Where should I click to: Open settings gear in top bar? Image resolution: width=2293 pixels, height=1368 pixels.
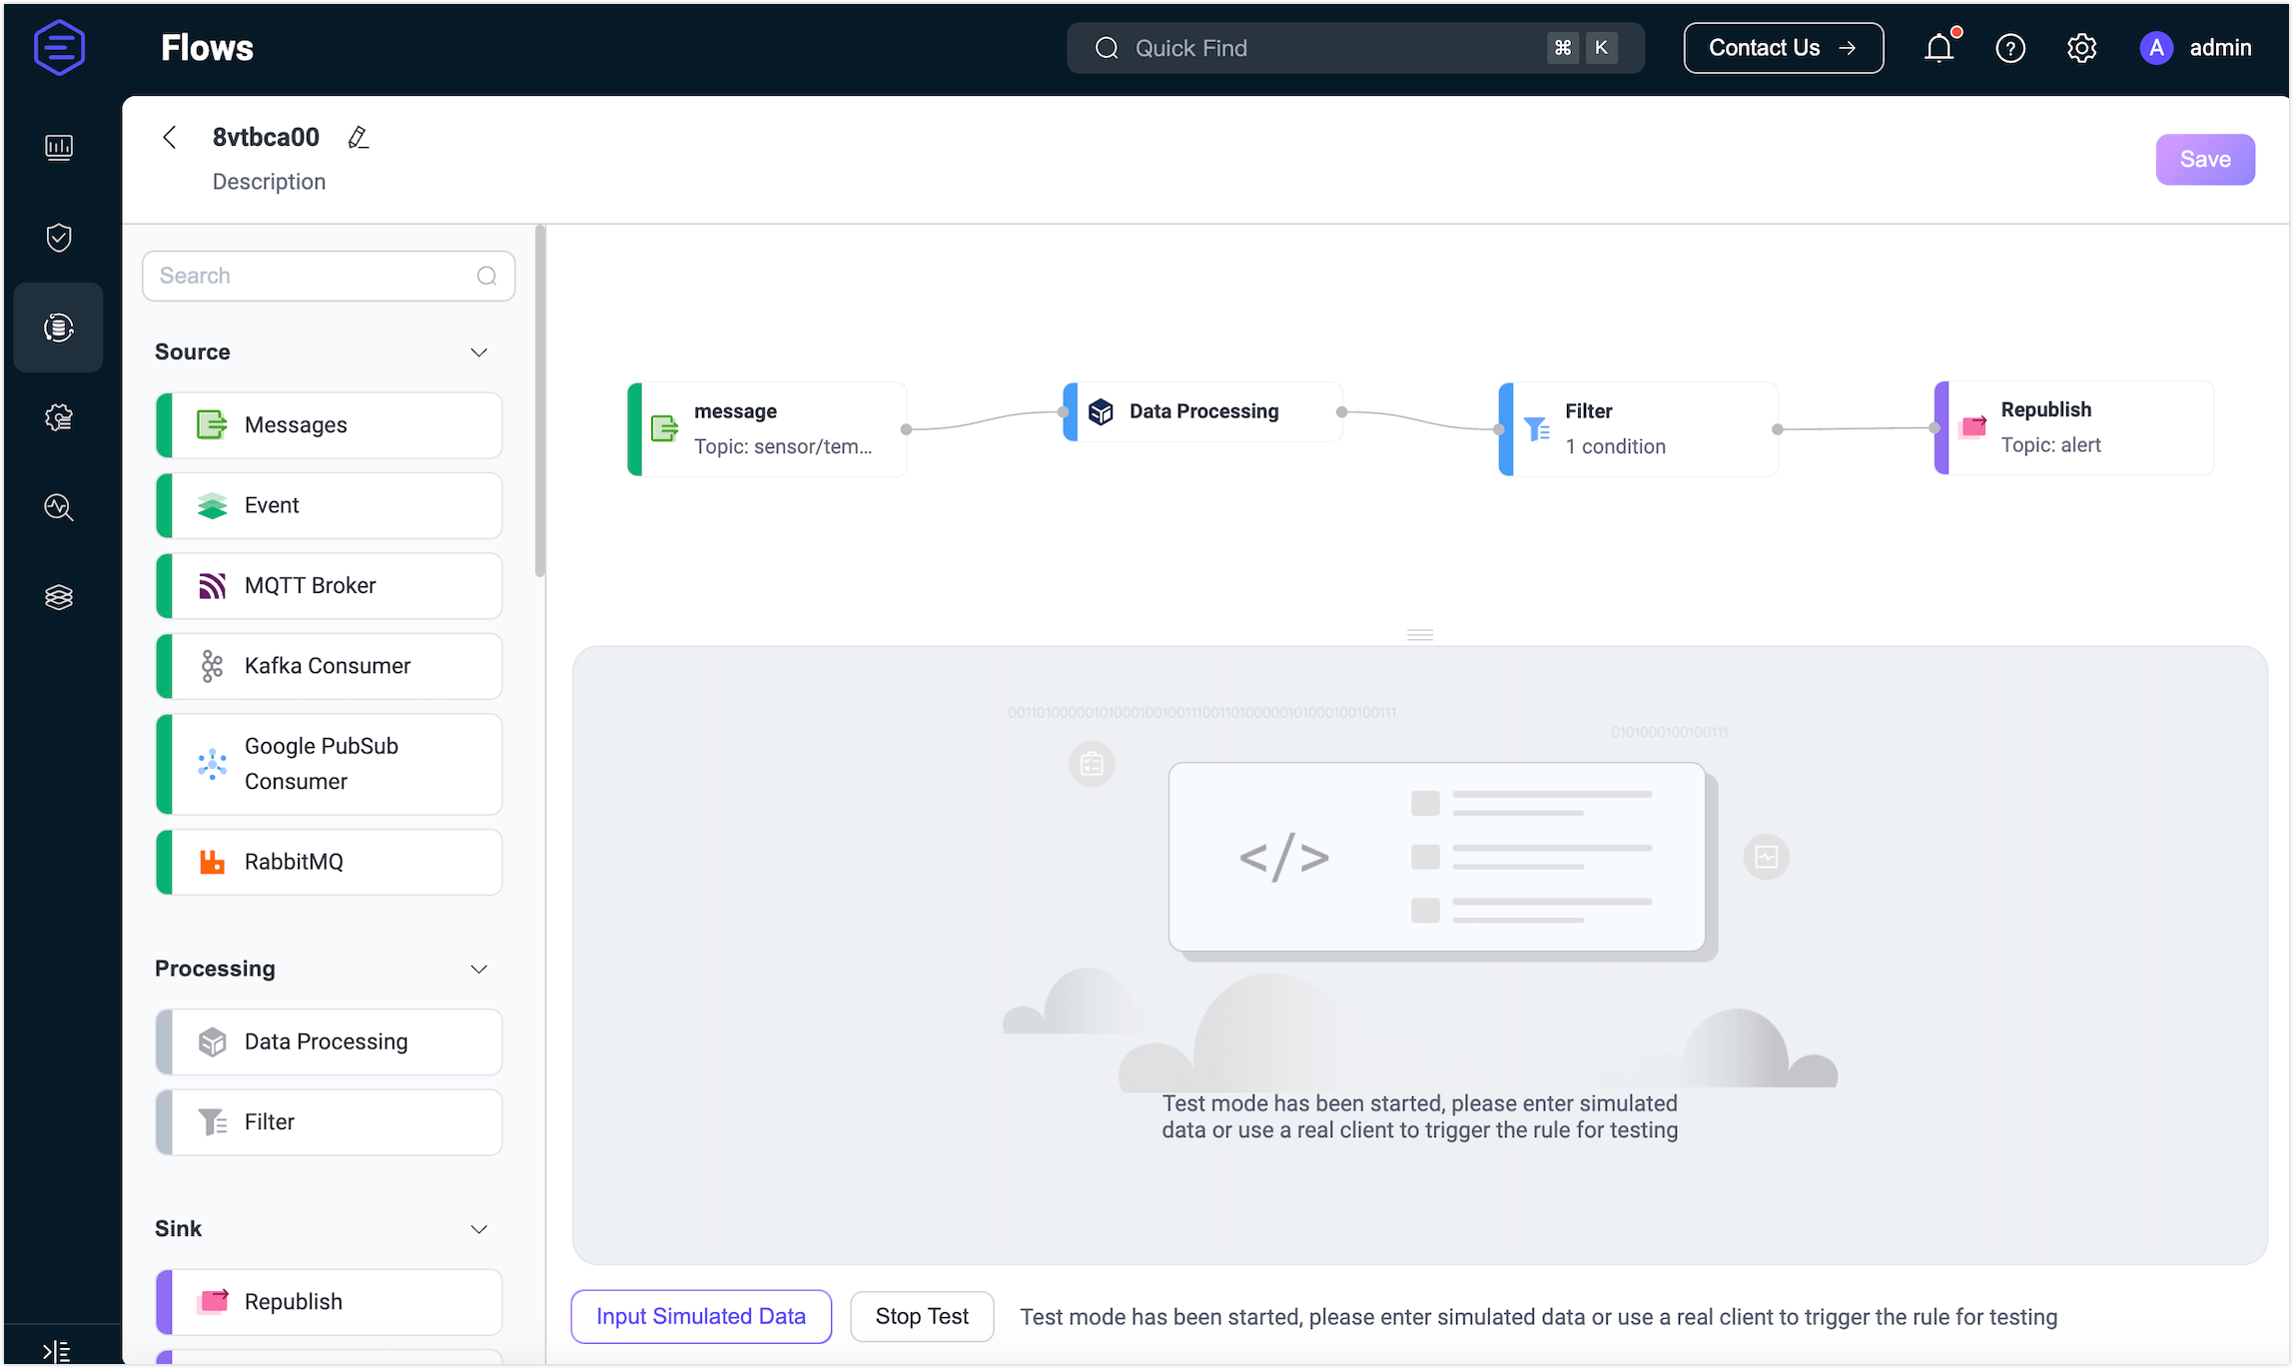(x=2081, y=48)
